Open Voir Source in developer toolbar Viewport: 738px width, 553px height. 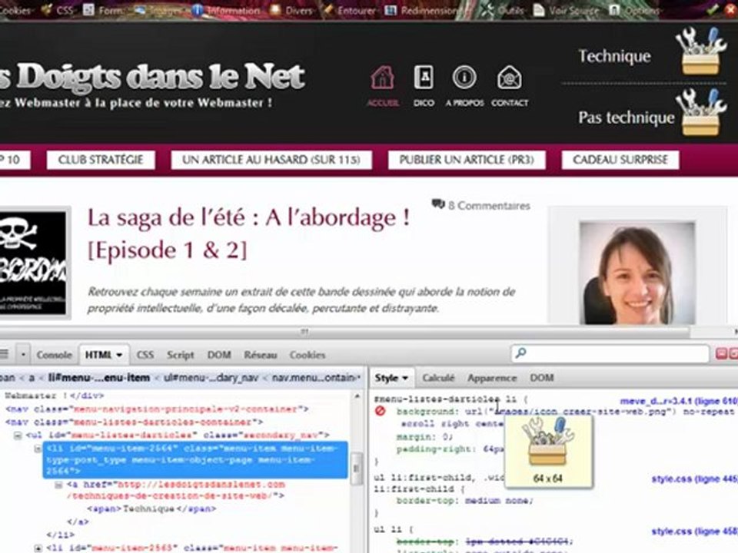[567, 9]
